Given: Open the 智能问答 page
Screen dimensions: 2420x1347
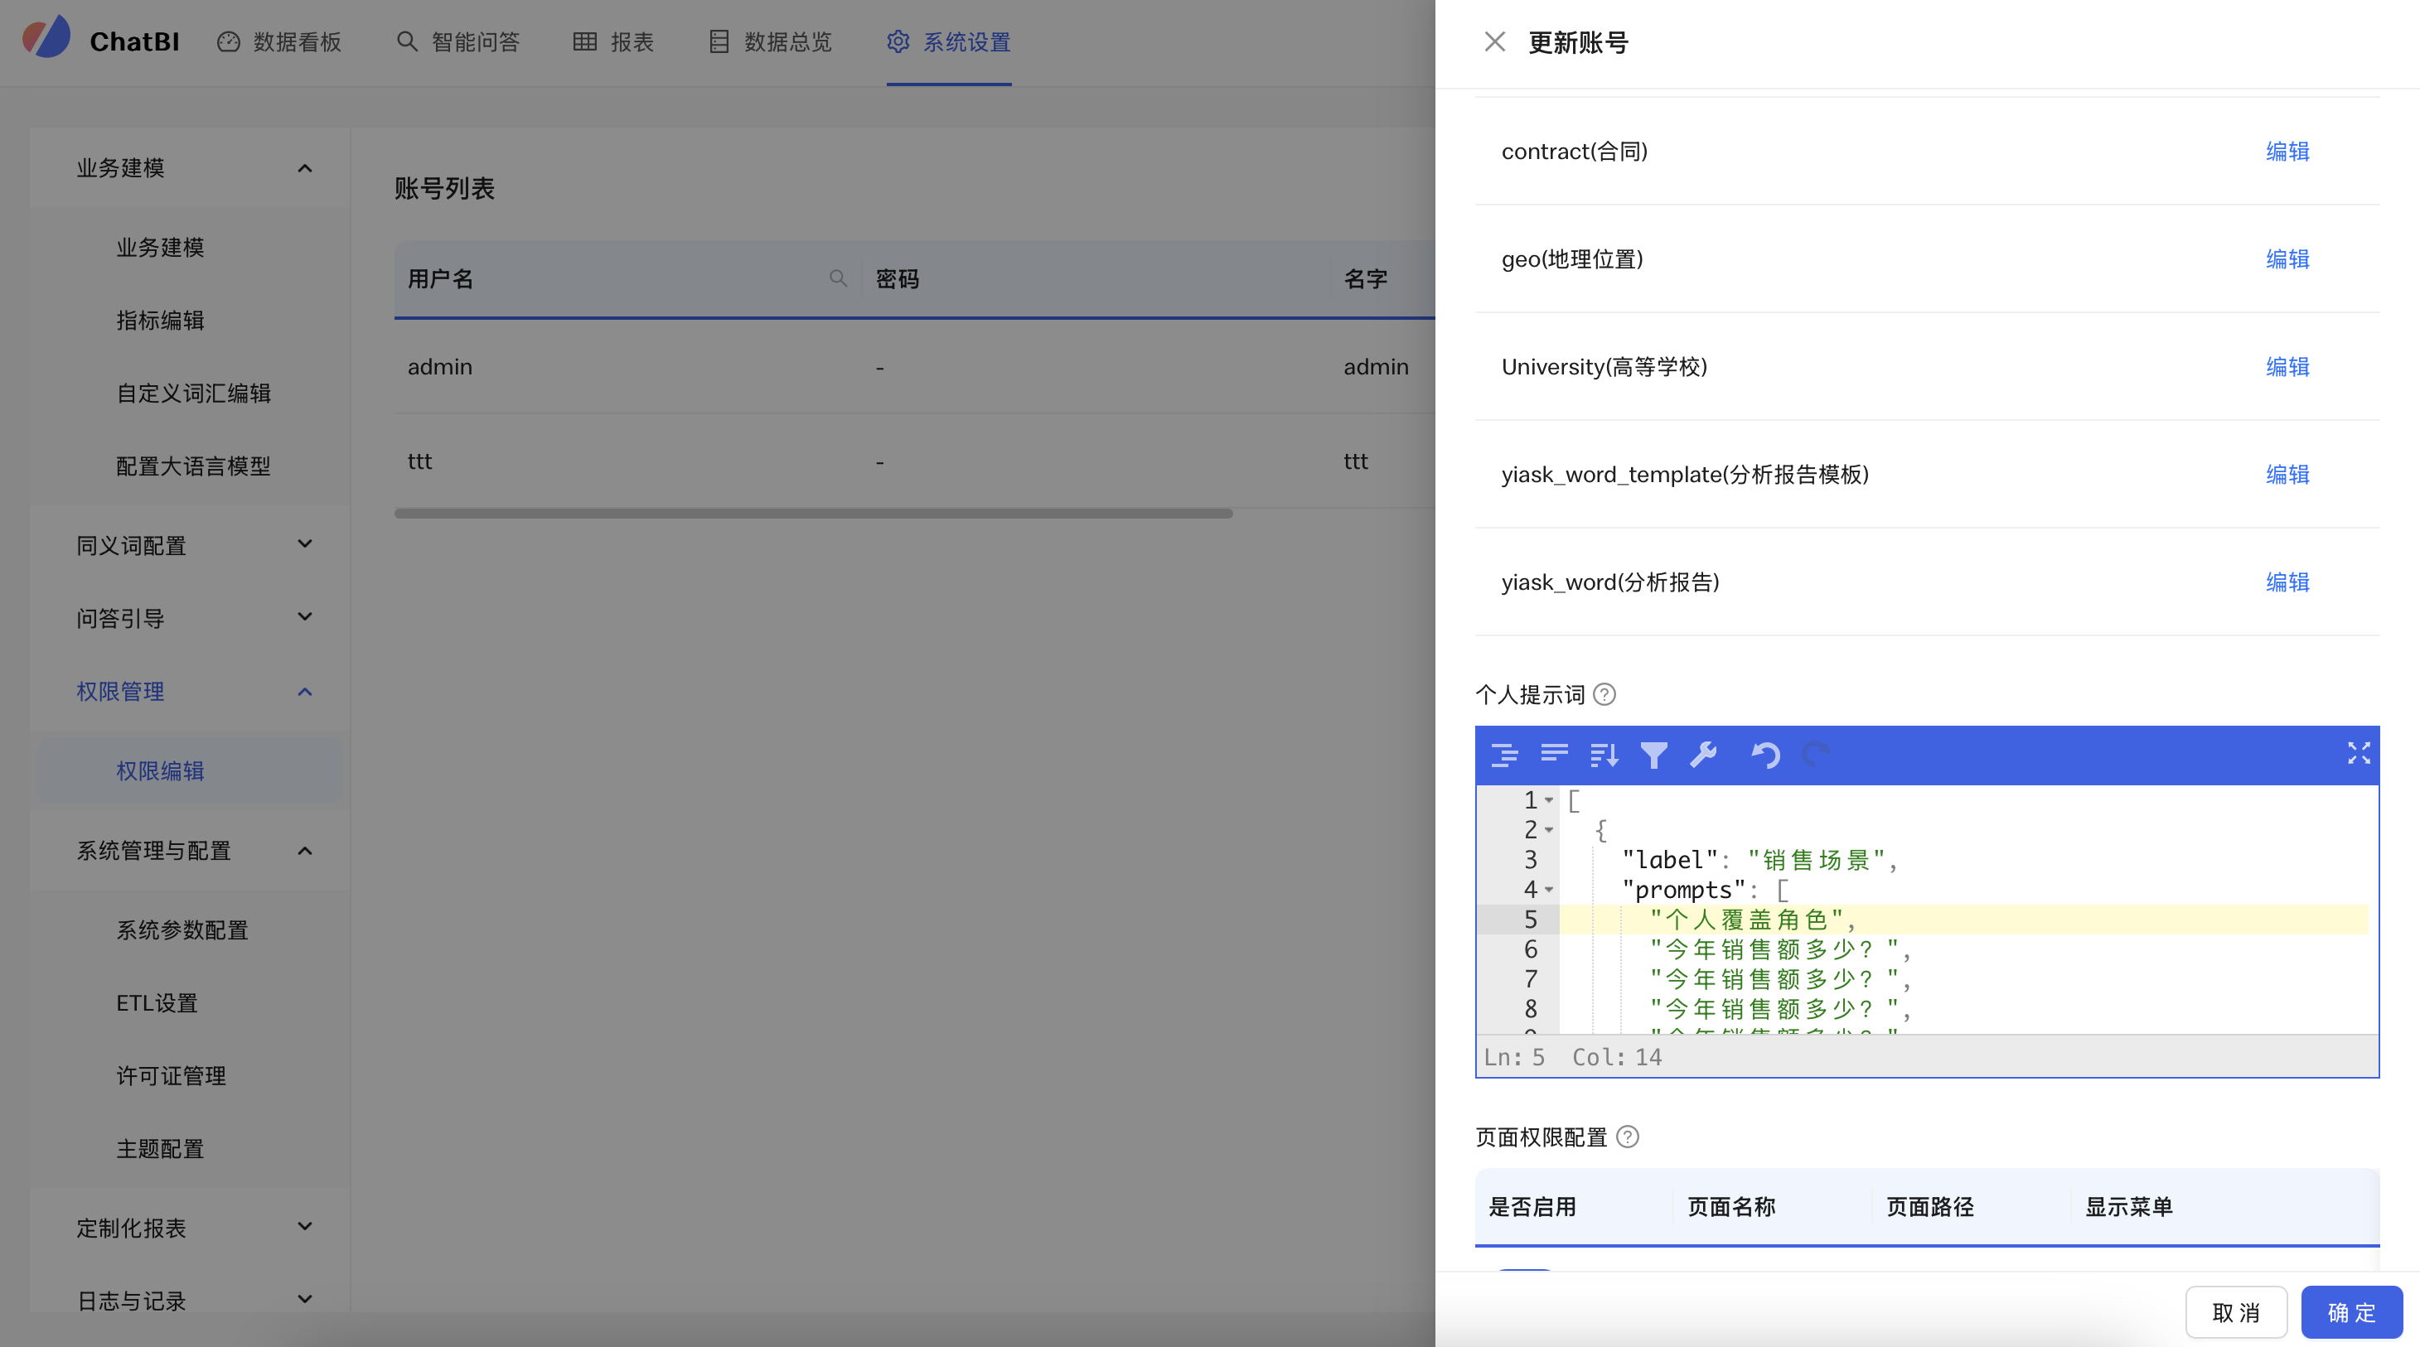Looking at the screenshot, I should [457, 42].
